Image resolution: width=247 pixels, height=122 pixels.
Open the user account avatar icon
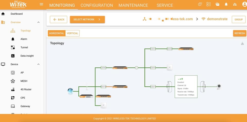[244, 4]
